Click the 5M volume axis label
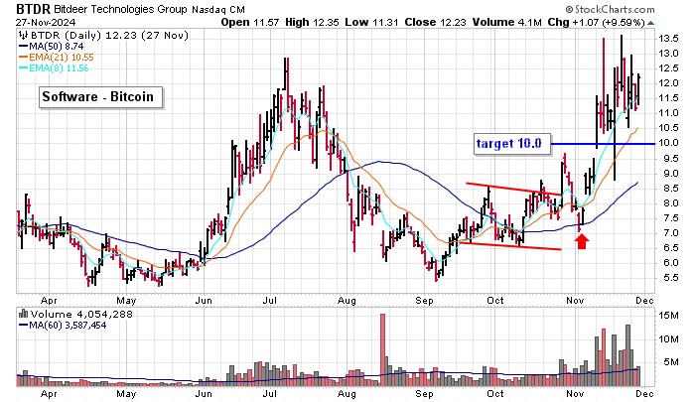Viewport: 695px width, 402px height. pos(671,362)
